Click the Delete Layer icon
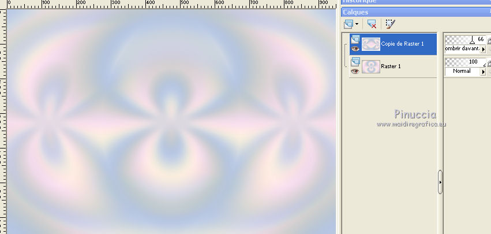 (372, 24)
